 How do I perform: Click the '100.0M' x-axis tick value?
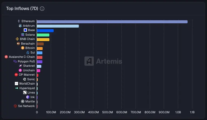click(51, 112)
